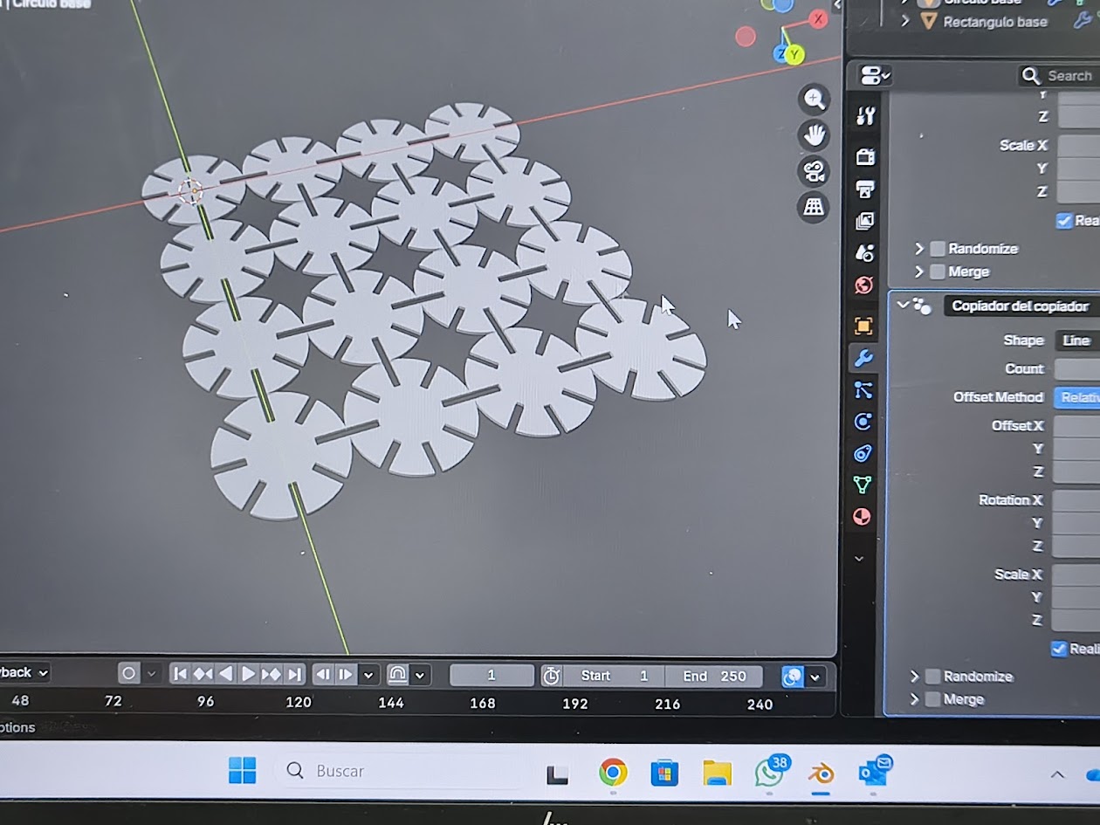Expand Randomize section in Copiador del copiador
This screenshot has width=1100, height=825.
(x=914, y=677)
